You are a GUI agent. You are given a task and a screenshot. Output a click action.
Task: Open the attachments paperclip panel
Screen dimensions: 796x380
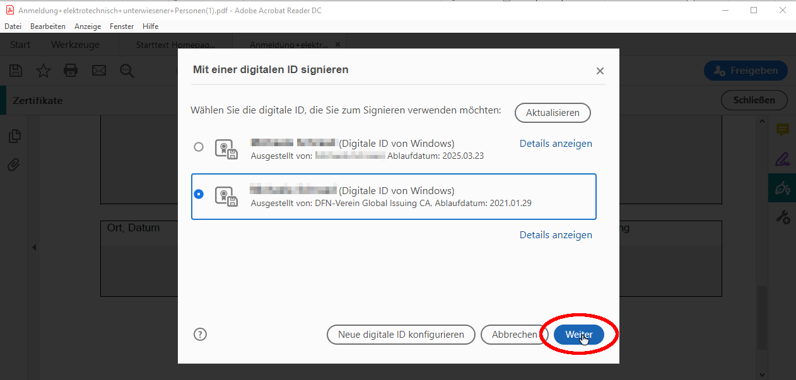15,164
